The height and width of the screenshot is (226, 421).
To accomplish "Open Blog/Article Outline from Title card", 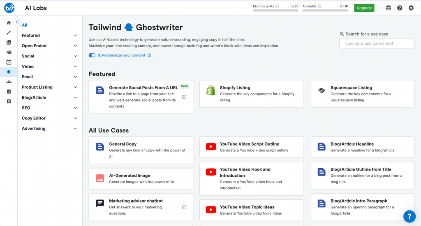I will (362, 176).
